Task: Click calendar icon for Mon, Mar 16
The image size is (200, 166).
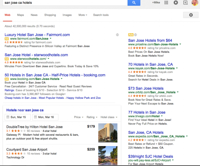Action: [x=35, y=117]
